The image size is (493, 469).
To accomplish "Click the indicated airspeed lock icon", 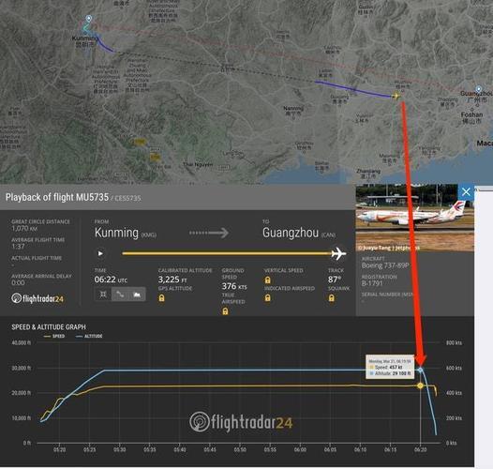I will point(267,297).
